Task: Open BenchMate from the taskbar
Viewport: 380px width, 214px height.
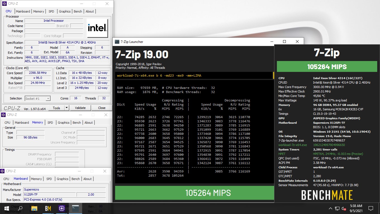Action: click(x=48, y=208)
